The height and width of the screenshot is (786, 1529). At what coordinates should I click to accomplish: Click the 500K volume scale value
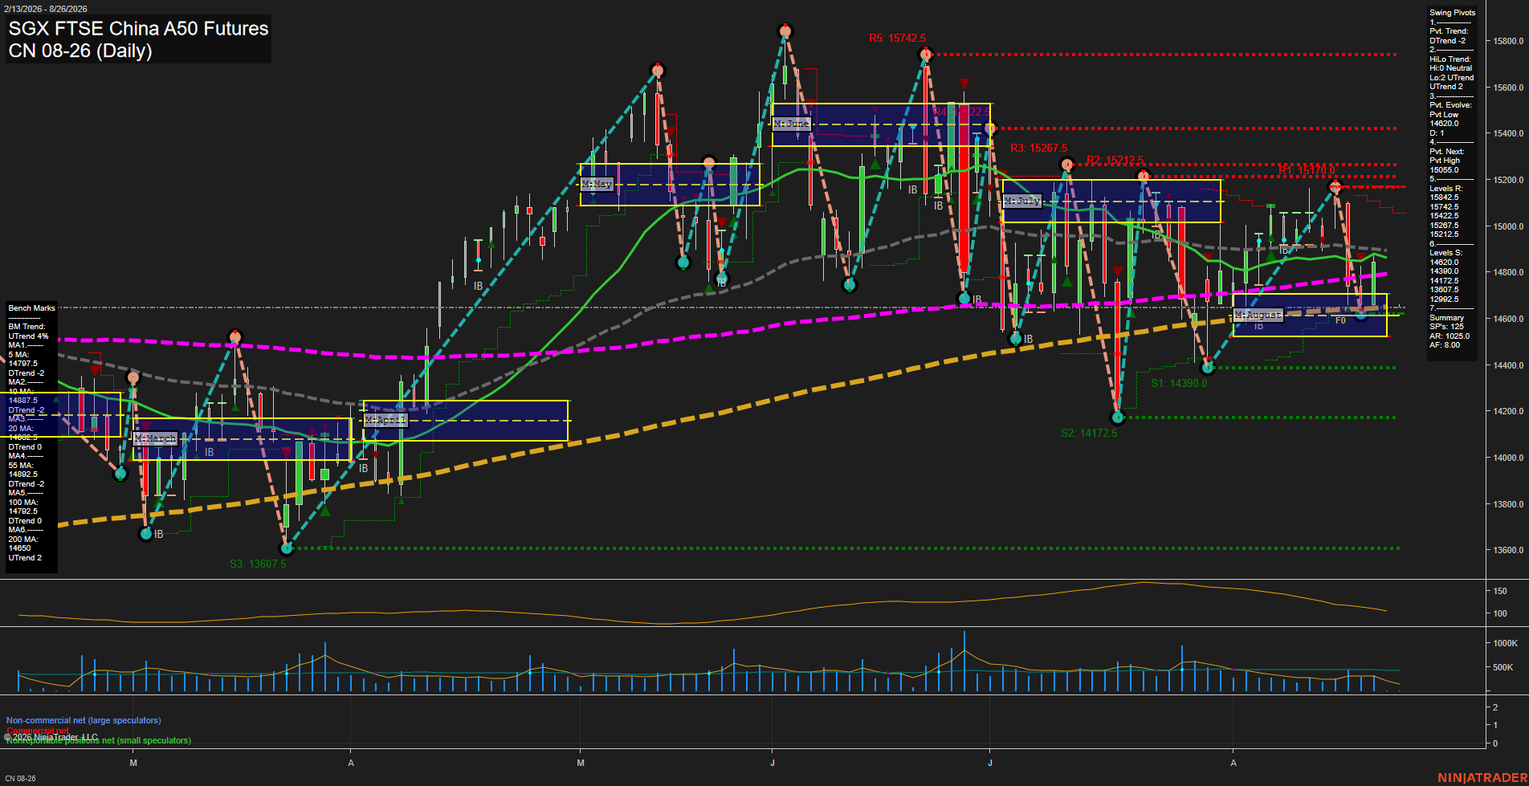[1503, 667]
